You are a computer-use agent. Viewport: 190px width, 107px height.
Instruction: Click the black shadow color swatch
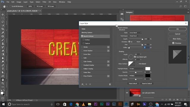(148, 75)
